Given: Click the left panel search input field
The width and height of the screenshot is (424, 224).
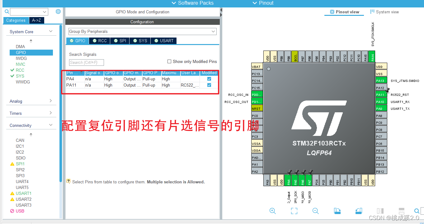Looking at the screenshot, I should point(26,12).
